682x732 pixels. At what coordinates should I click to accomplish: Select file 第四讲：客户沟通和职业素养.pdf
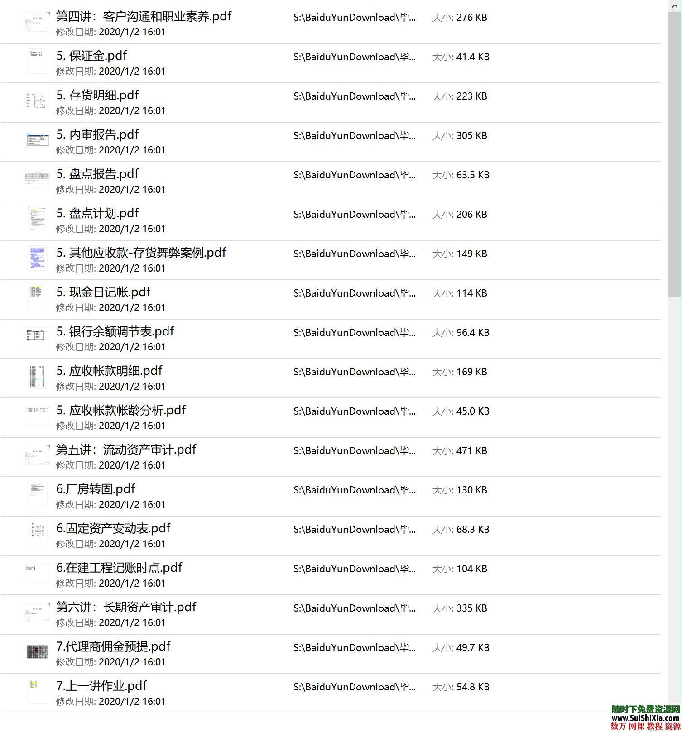pyautogui.click(x=144, y=17)
